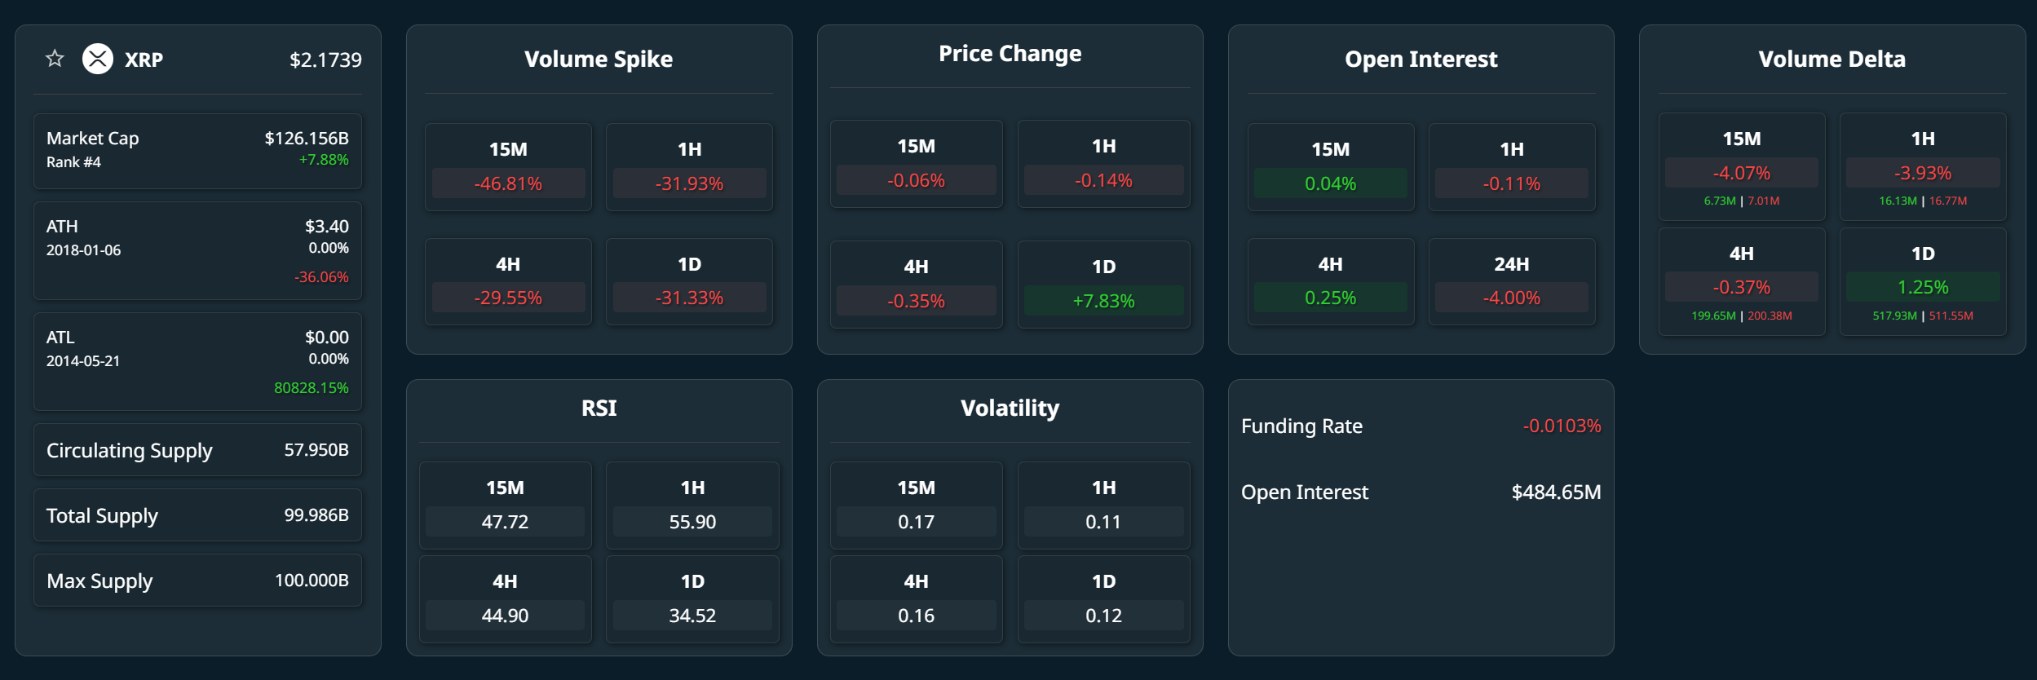Open the ATH 2018-01-06 card

[x=197, y=250]
